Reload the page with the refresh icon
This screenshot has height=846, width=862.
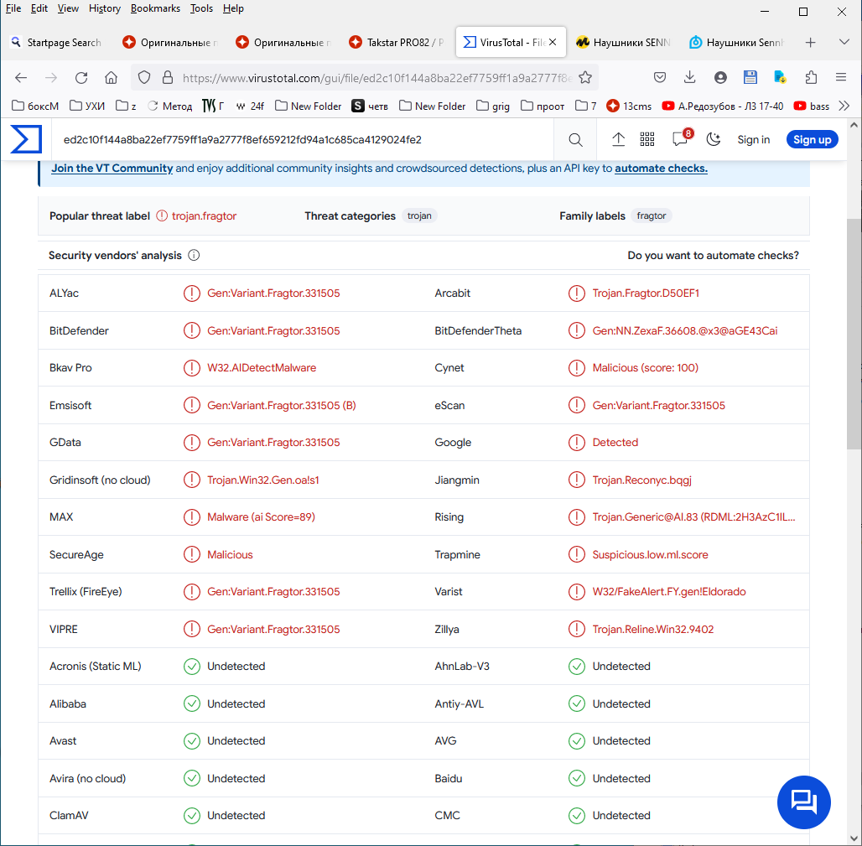pos(81,77)
